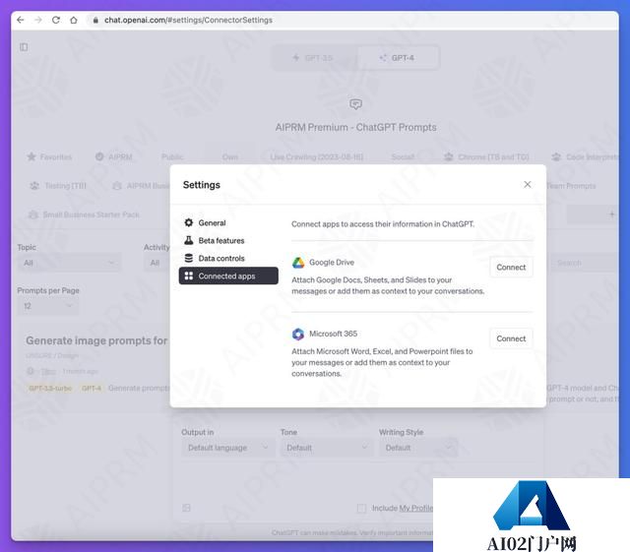This screenshot has height=552, width=630.
Task: Focus the chat.openai.com address bar
Action: (x=188, y=20)
